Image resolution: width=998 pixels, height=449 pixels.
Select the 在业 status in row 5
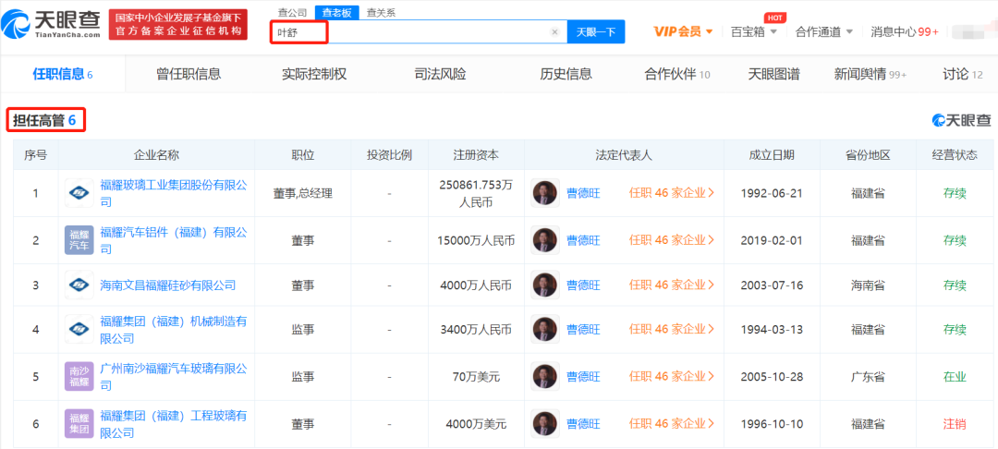[x=954, y=377]
